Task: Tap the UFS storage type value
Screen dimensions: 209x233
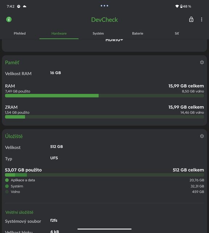Action: coord(54,158)
